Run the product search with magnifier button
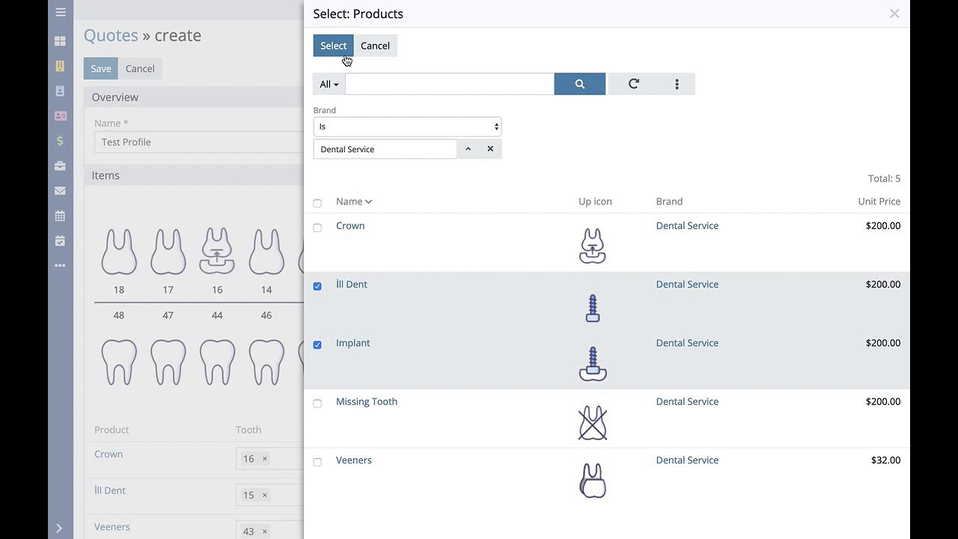The height and width of the screenshot is (539, 958). (580, 84)
